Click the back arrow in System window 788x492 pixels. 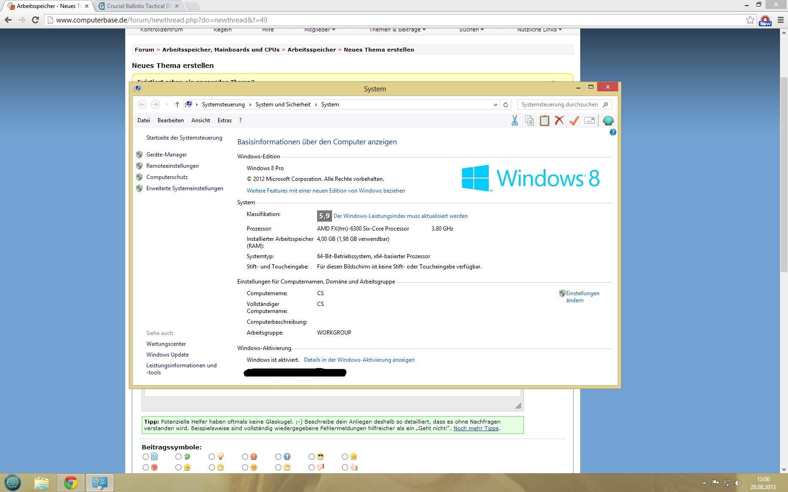pos(142,104)
